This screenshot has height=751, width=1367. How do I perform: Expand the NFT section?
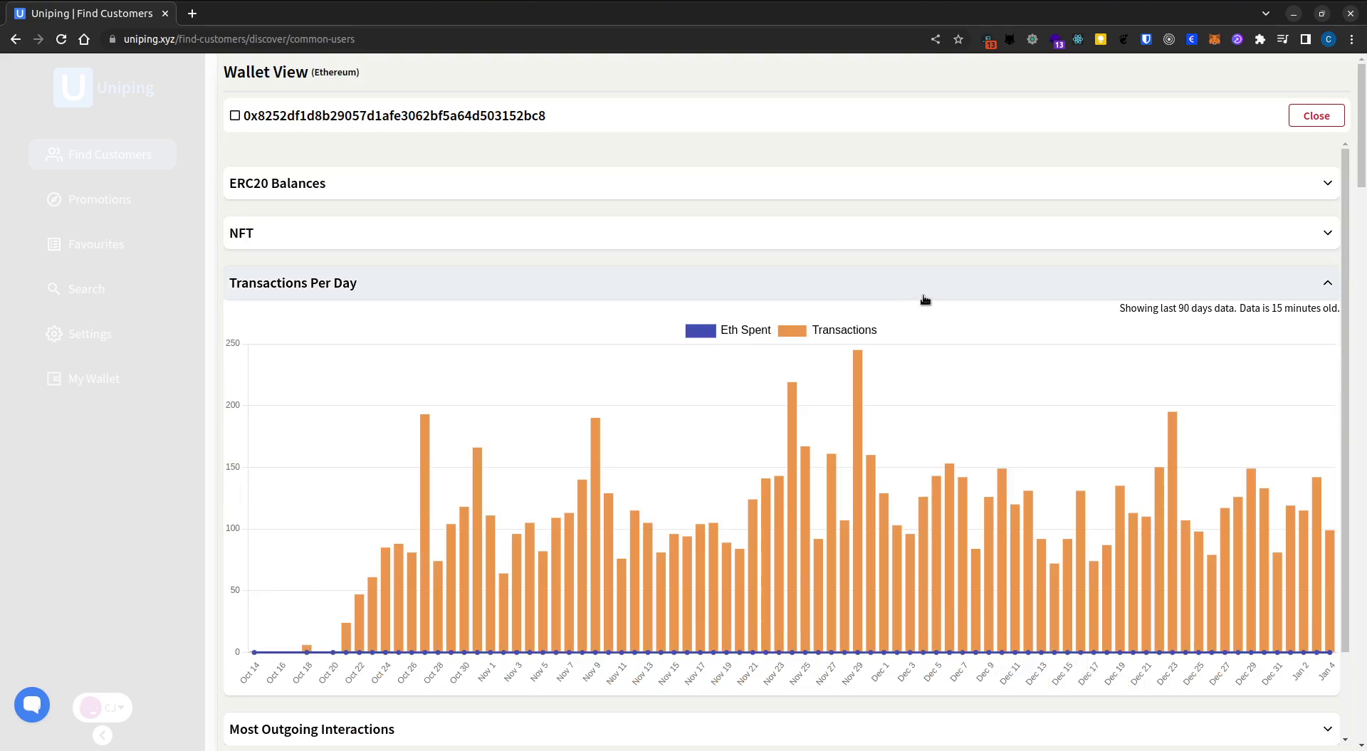[782, 233]
